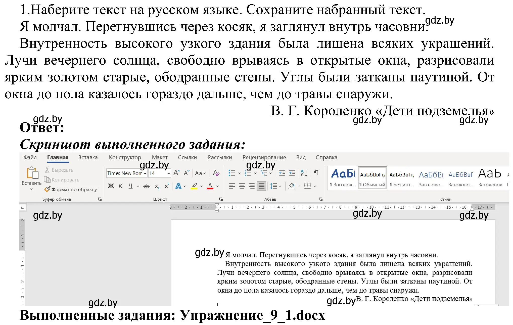Viewport: 513px width, 325px height.
Task: Open the Clipboard (Буфер обмена) pane launcher
Action: (x=100, y=199)
